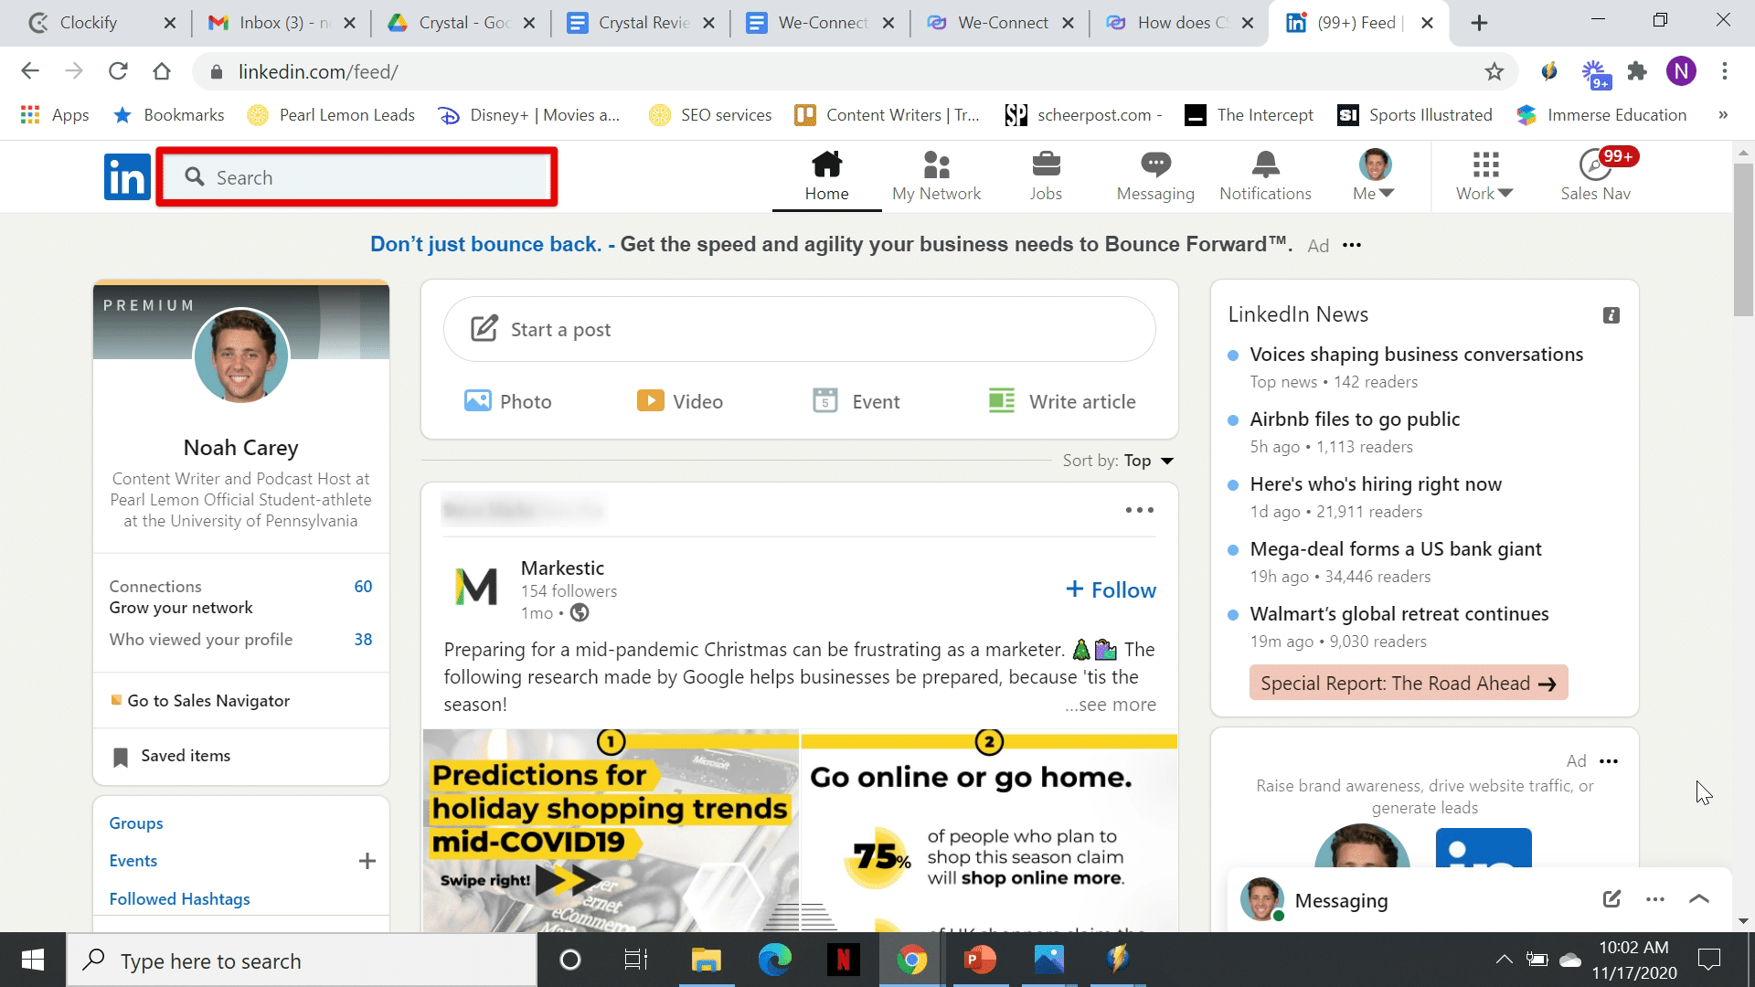Open a new browser tab
Viewport: 1755px width, 987px height.
click(x=1479, y=23)
